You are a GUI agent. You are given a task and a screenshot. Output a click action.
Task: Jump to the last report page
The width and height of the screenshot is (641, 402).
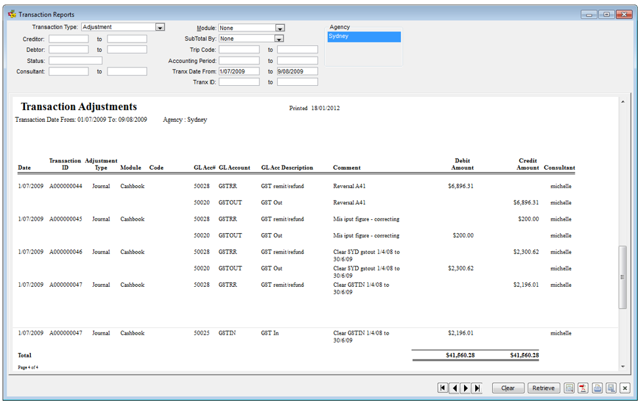[476, 388]
